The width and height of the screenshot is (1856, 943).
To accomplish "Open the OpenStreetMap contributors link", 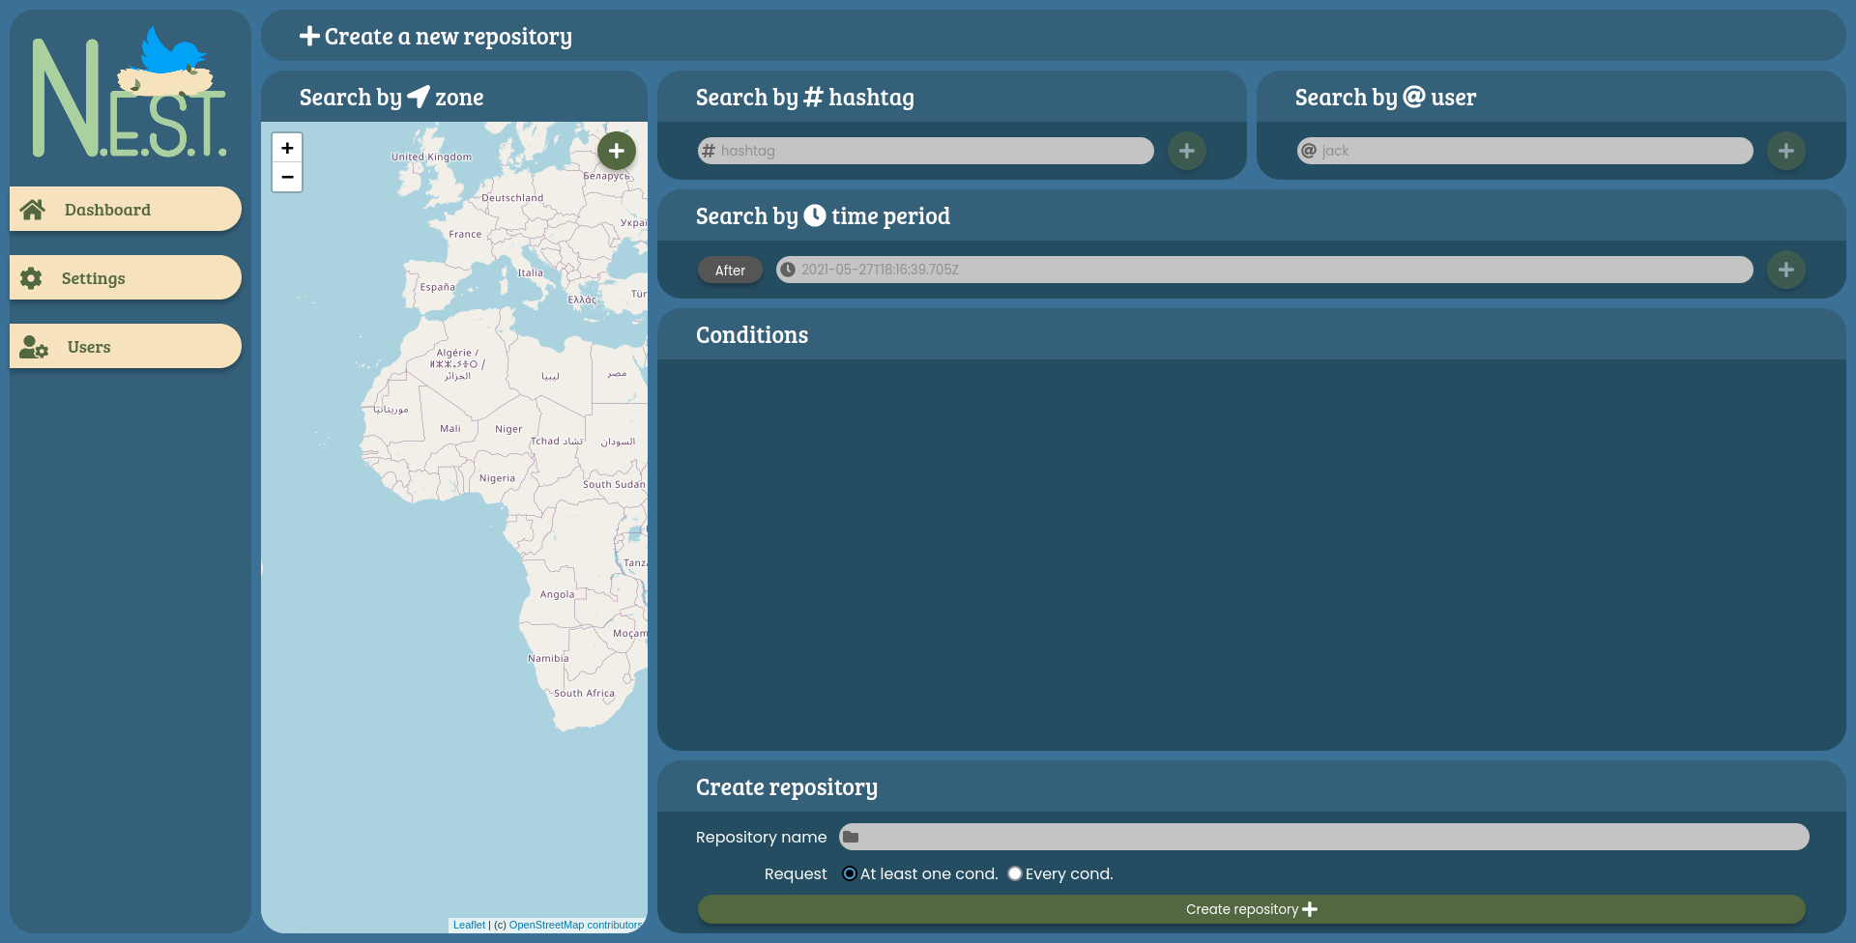I will coord(575,925).
